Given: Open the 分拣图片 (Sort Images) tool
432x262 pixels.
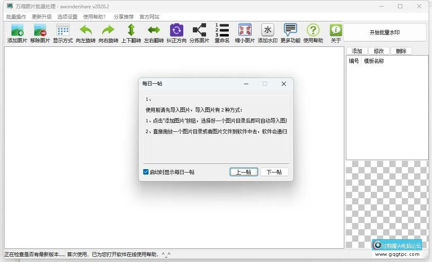Looking at the screenshot, I should pyautogui.click(x=199, y=33).
